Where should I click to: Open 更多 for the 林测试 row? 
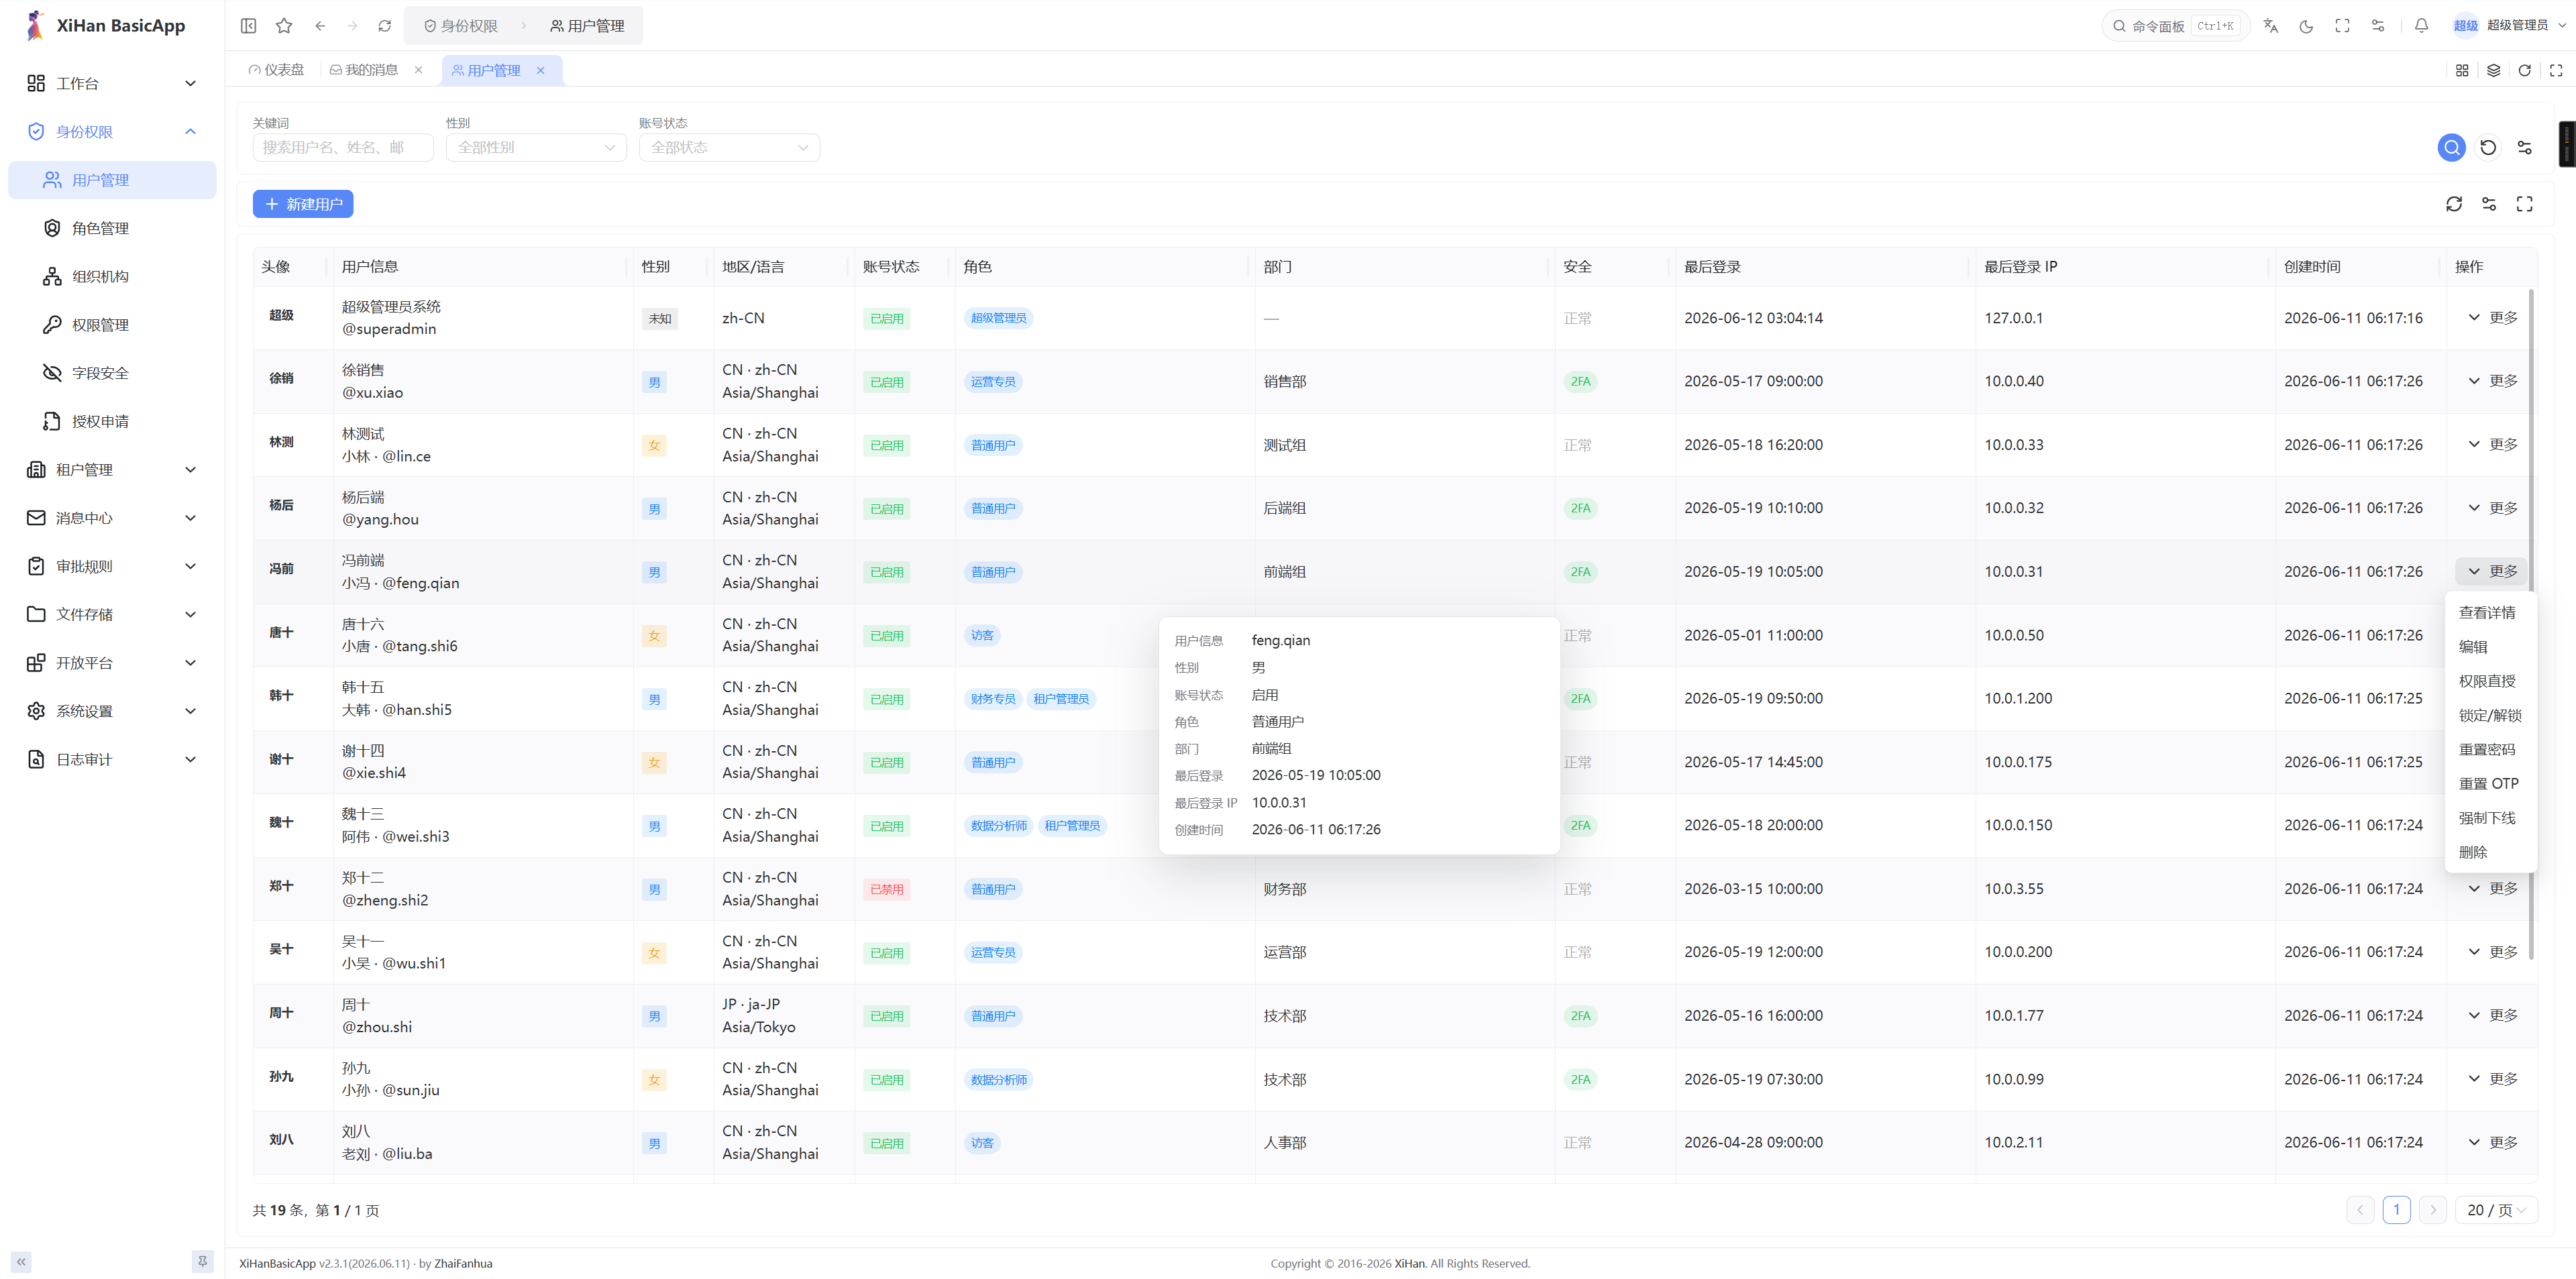coord(2491,445)
